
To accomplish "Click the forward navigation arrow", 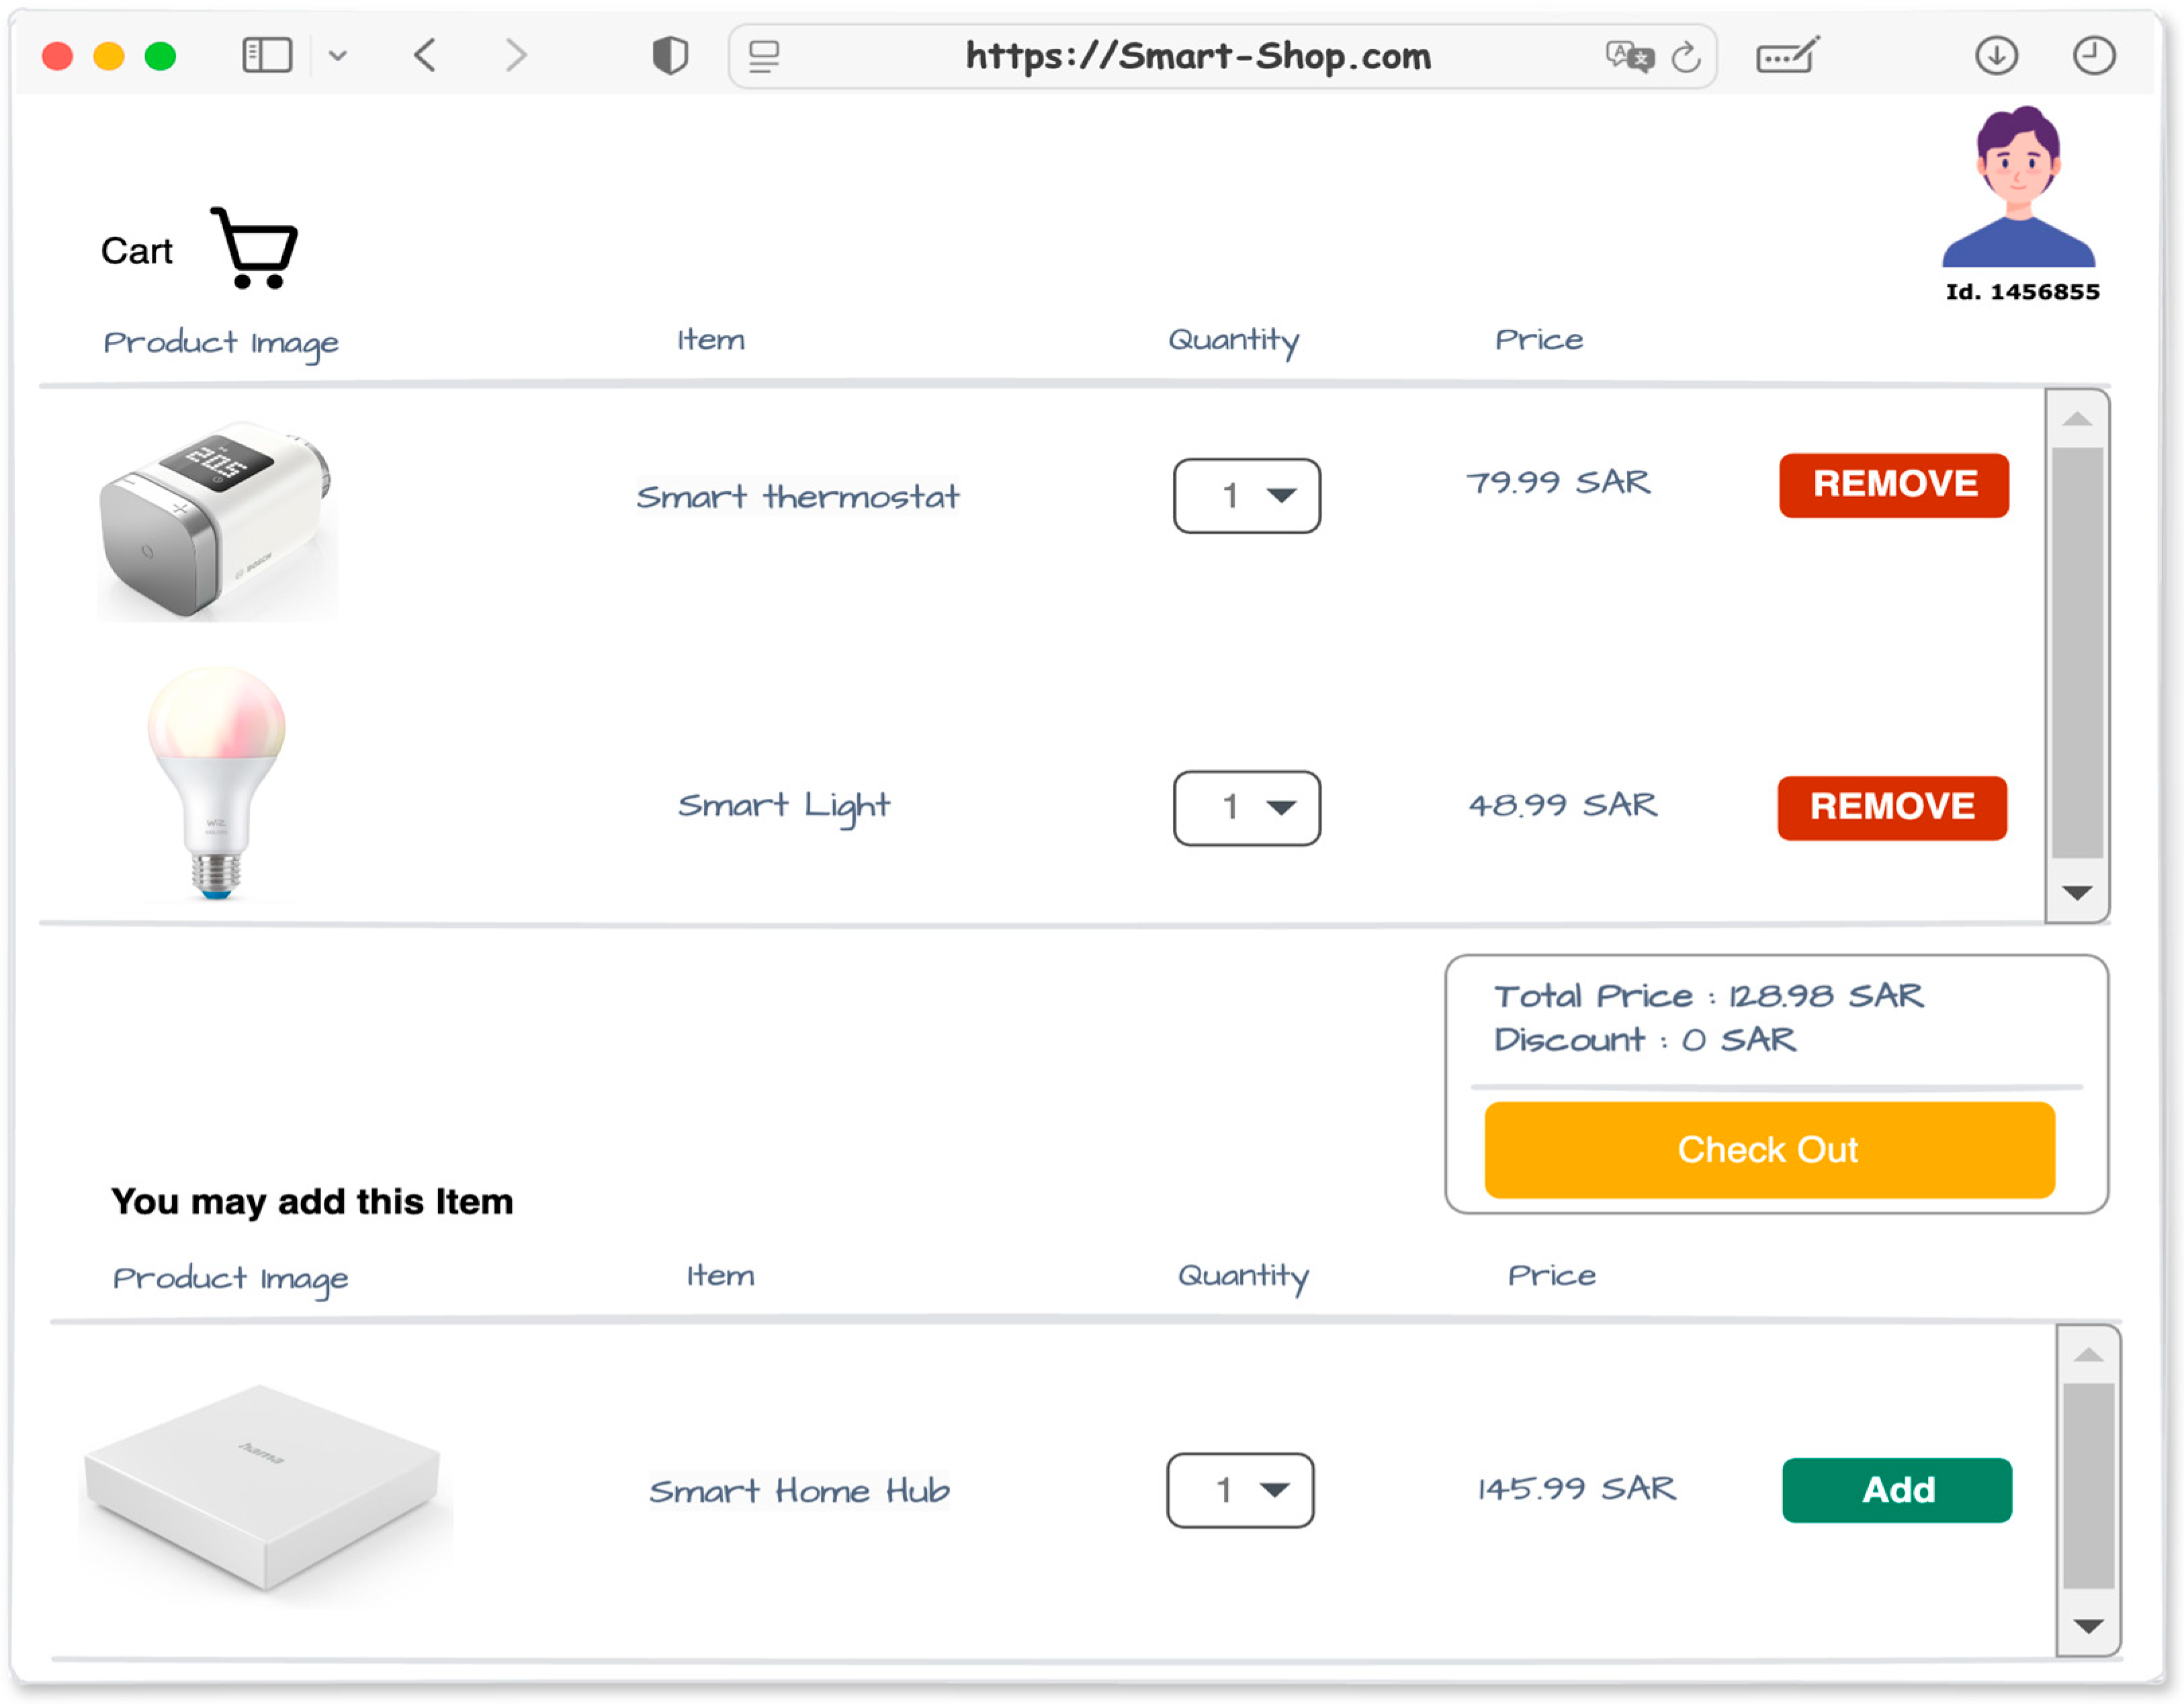I will click(515, 55).
